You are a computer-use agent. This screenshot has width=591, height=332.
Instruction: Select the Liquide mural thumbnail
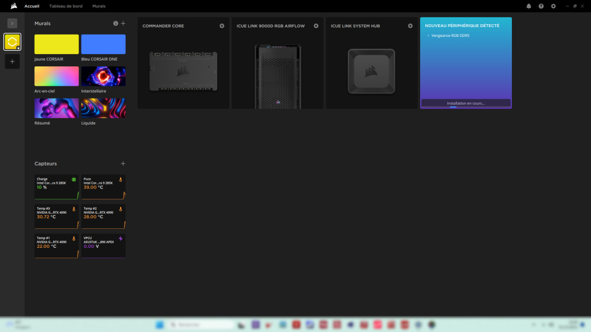(103, 108)
